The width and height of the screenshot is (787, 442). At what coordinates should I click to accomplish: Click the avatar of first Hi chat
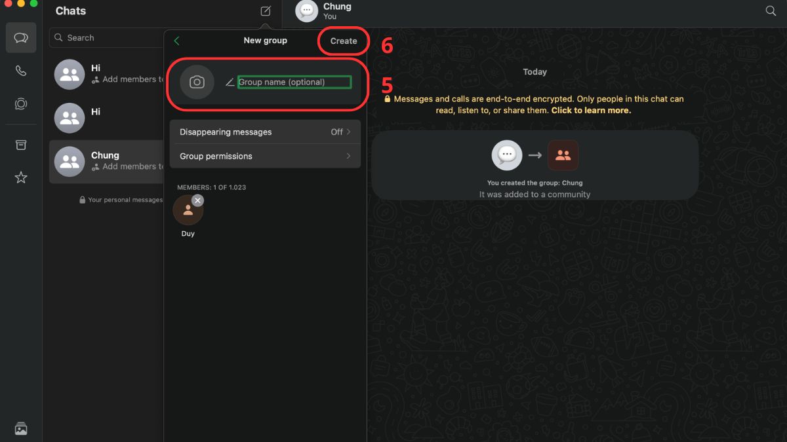[70, 74]
